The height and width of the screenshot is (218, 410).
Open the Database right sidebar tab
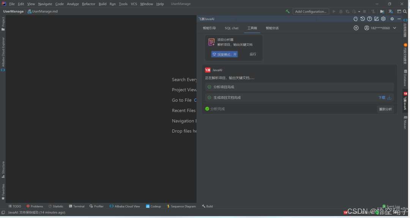coord(405,78)
